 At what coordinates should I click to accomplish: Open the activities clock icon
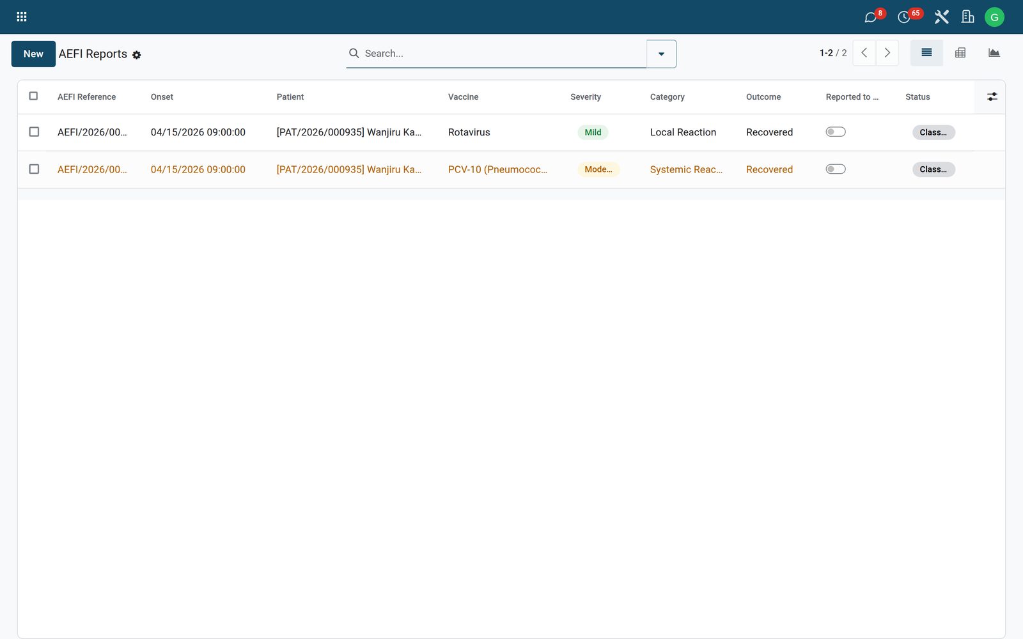coord(903,17)
